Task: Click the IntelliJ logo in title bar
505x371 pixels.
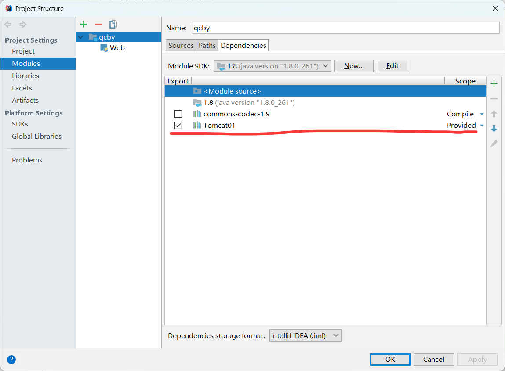Action: point(9,8)
